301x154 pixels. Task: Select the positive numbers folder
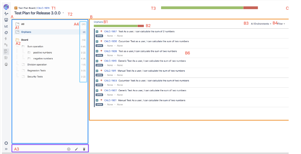pyautogui.click(x=43, y=53)
